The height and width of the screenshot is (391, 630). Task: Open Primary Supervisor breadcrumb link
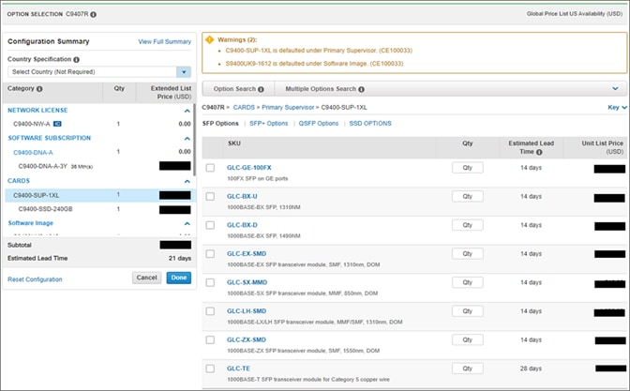pyautogui.click(x=288, y=107)
